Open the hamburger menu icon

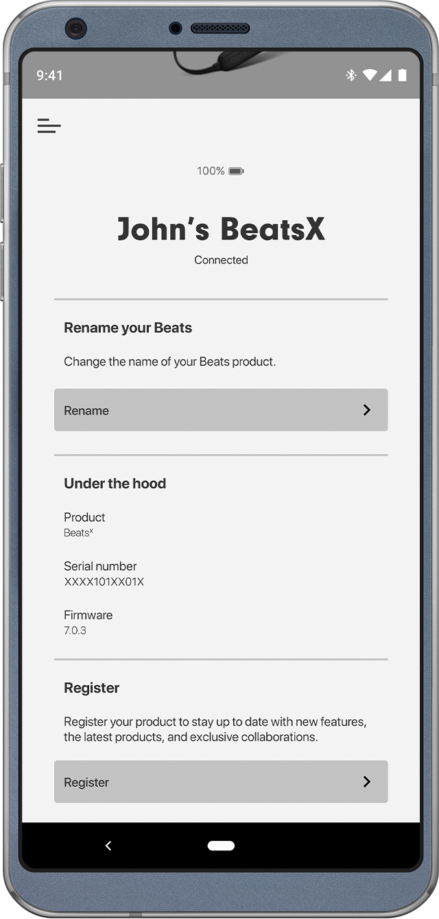point(49,126)
